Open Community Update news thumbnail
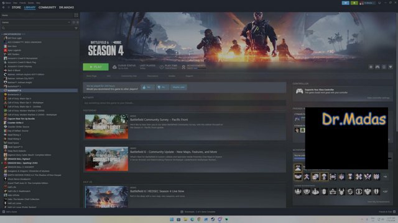 [x=106, y=159]
